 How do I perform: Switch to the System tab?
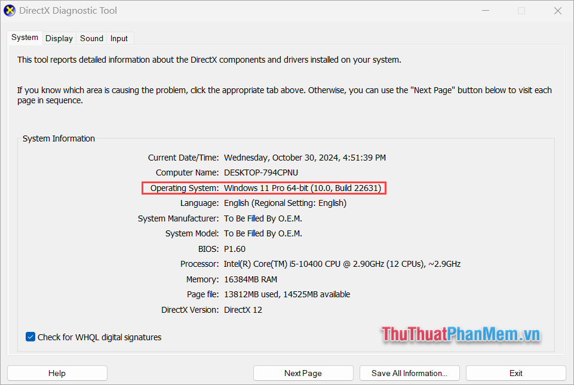(24, 37)
